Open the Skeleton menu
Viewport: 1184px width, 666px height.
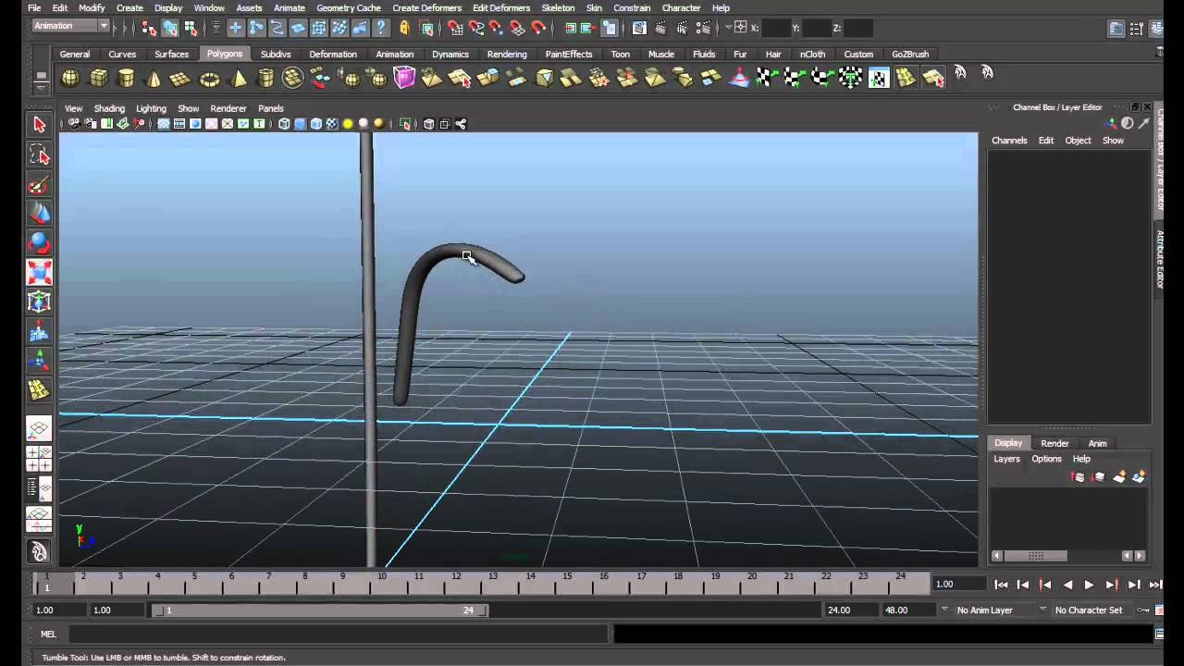pyautogui.click(x=558, y=7)
